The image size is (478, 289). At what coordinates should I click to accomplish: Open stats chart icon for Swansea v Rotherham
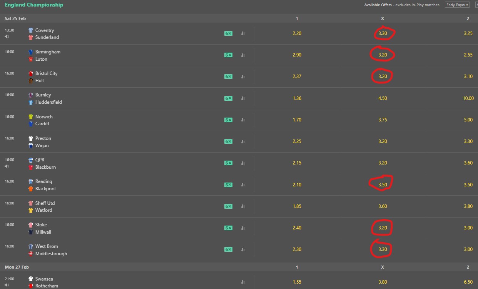(242, 282)
